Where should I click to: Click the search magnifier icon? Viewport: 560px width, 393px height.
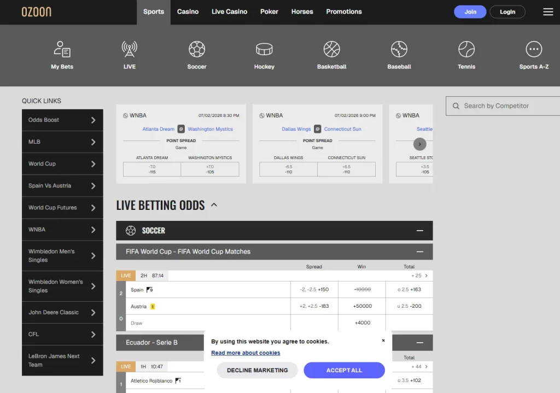pos(456,106)
